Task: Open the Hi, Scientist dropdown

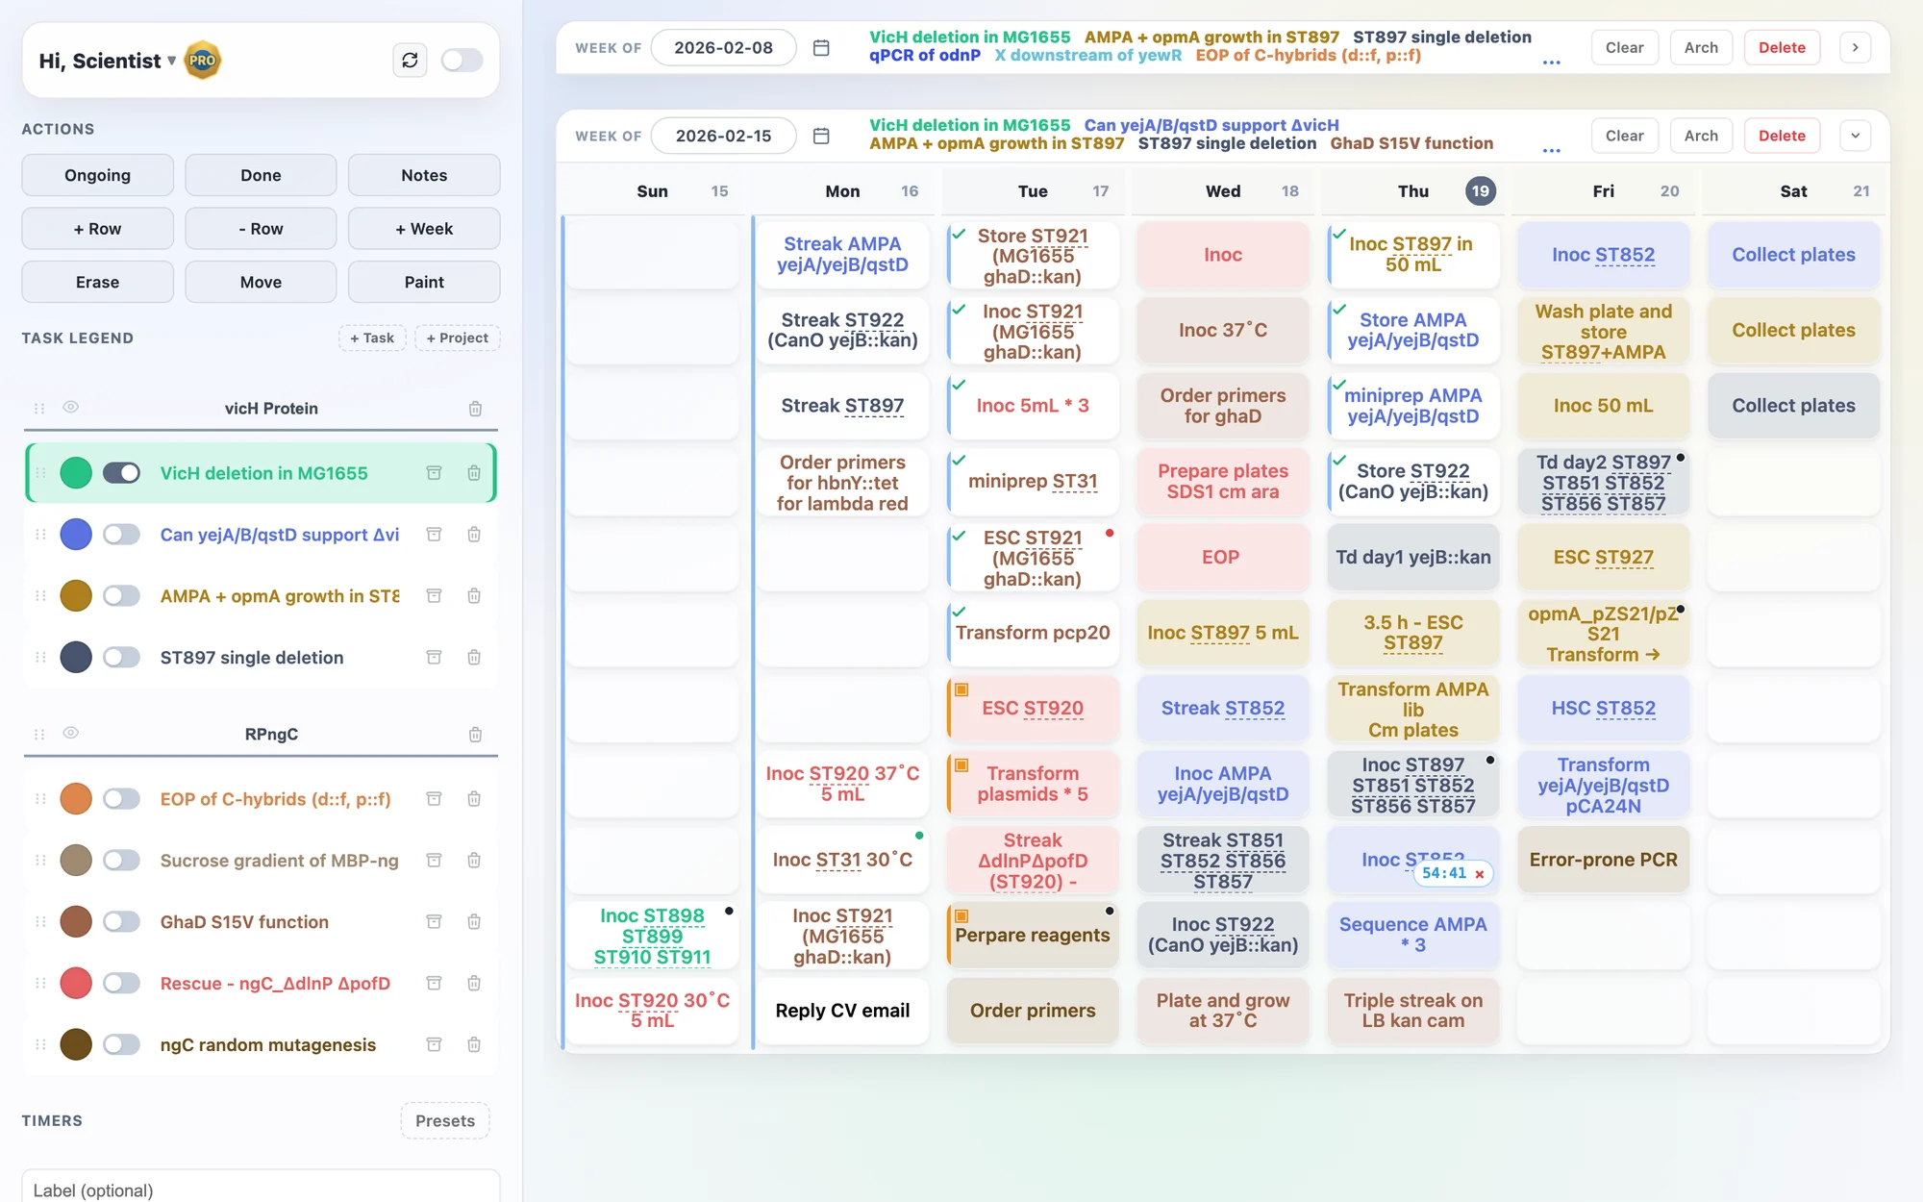Action: pyautogui.click(x=108, y=61)
